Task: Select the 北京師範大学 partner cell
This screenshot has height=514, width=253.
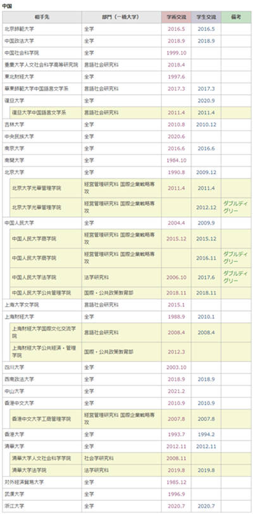Action: point(42,29)
